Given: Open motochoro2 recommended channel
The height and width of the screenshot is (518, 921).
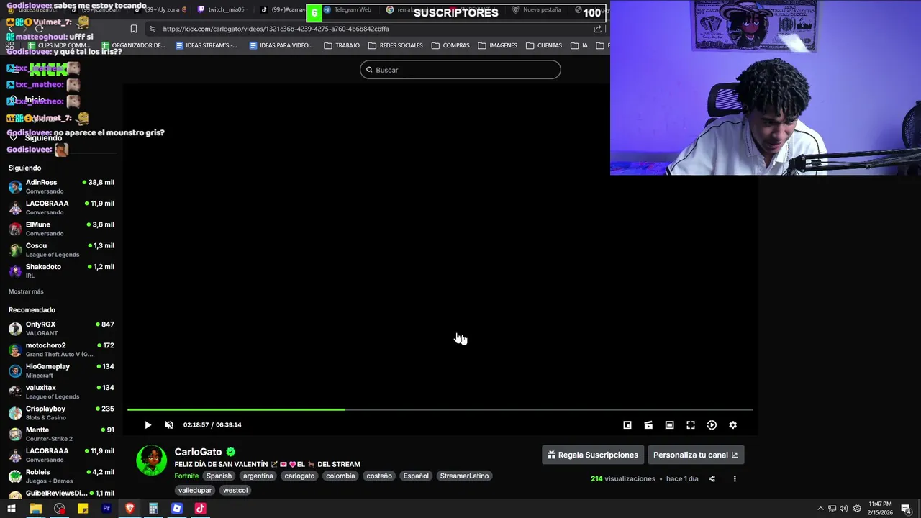Looking at the screenshot, I should point(61,350).
